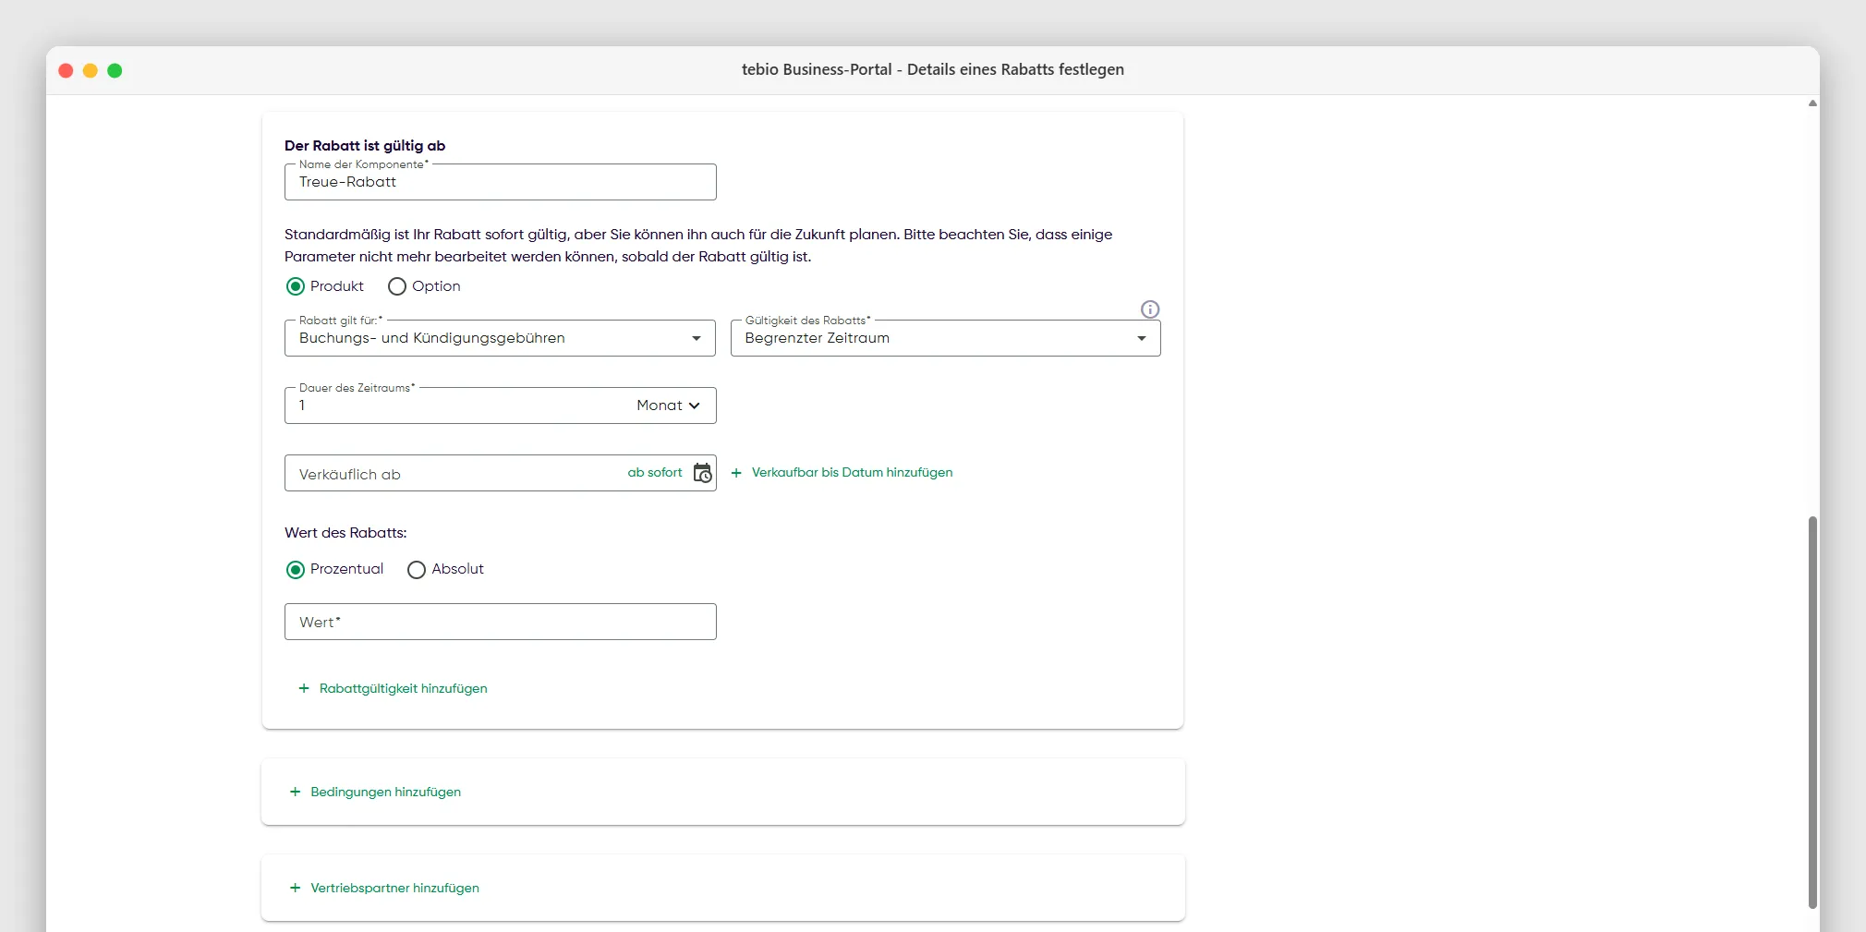The image size is (1866, 932).
Task: Select the Produkt radio button
Action: click(x=296, y=286)
